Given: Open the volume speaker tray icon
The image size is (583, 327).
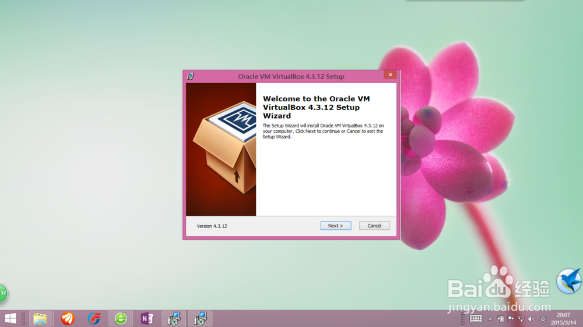Looking at the screenshot, I should point(531,319).
